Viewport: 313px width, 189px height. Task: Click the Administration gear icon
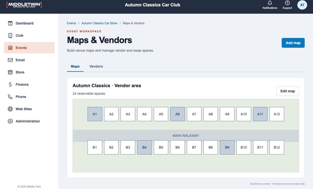10,121
